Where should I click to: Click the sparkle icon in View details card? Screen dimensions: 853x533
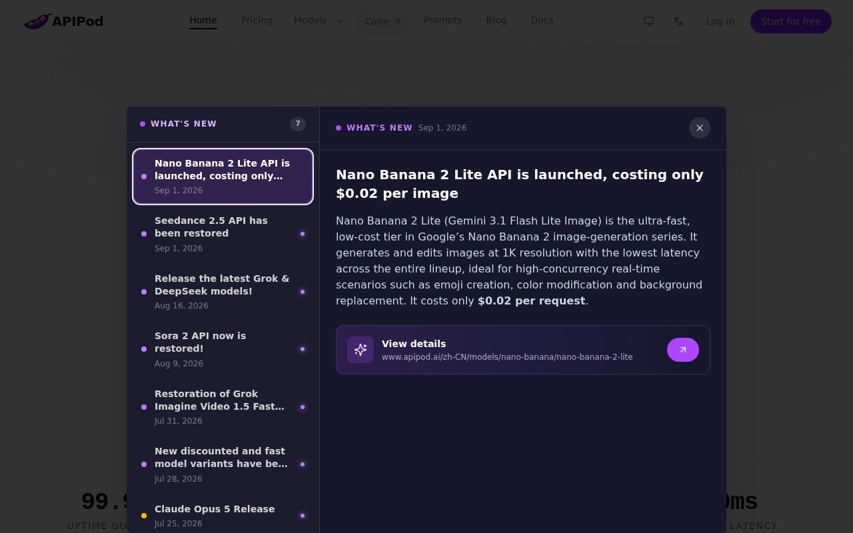tap(361, 350)
